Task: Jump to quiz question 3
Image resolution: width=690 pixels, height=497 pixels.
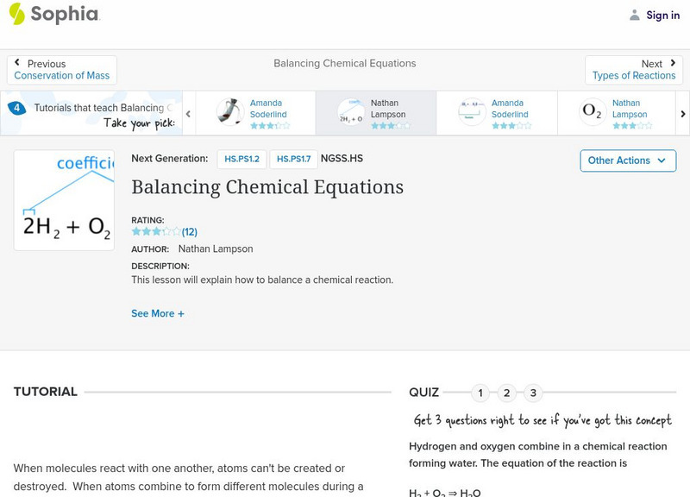Action: (533, 393)
